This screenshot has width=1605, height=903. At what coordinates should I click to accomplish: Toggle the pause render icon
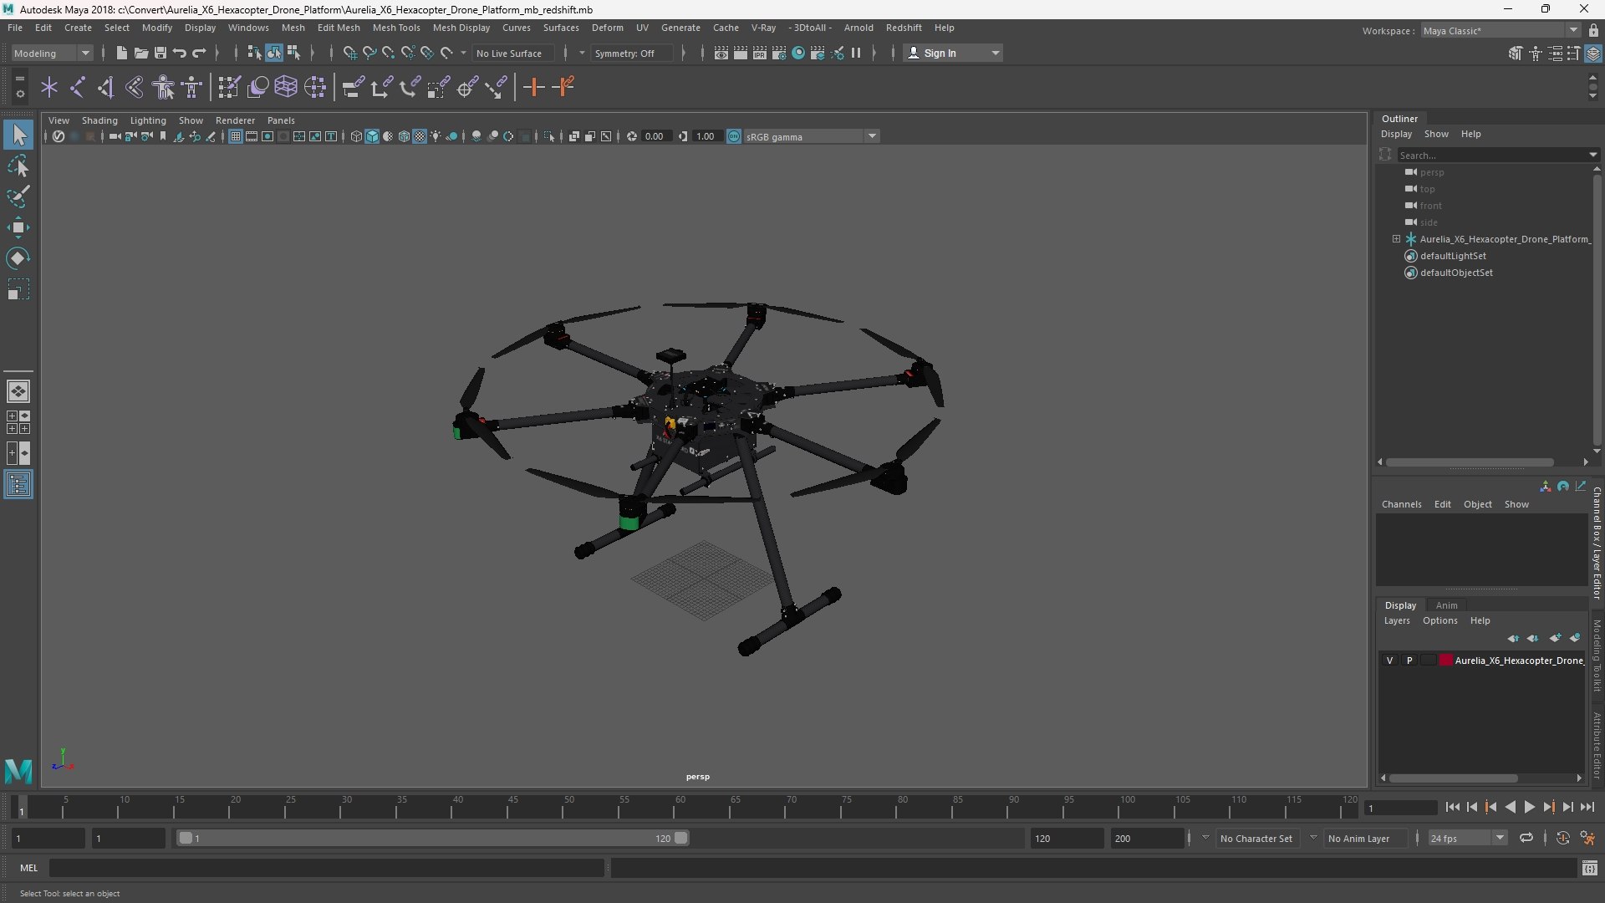856,53
